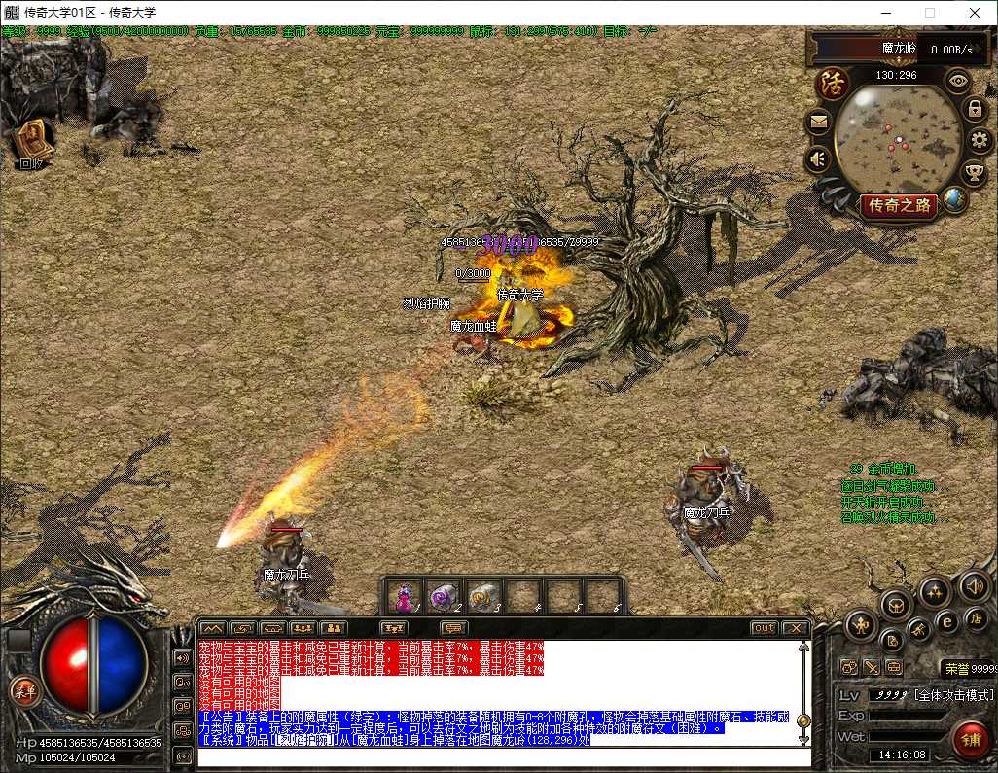Click the globe world map icon
The image size is (998, 773).
click(x=954, y=199)
